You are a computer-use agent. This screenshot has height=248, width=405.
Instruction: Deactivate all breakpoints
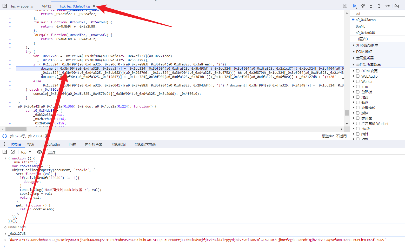(397, 6)
